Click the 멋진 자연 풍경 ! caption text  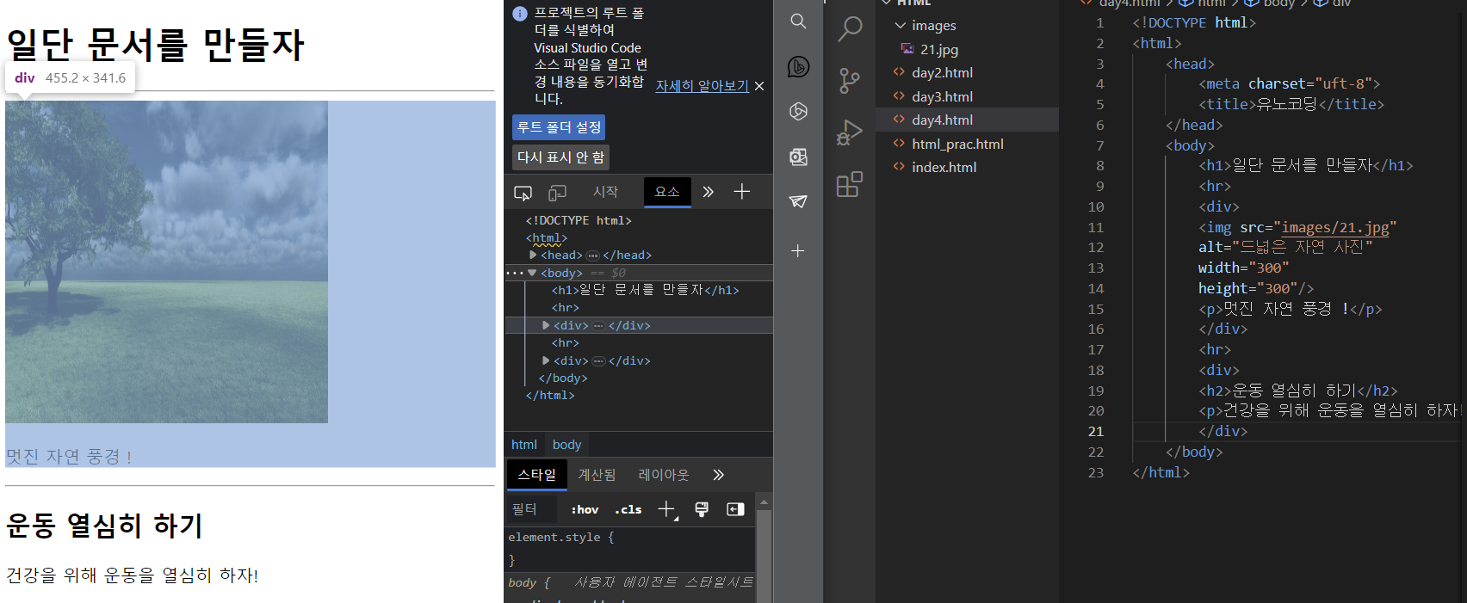(x=69, y=457)
